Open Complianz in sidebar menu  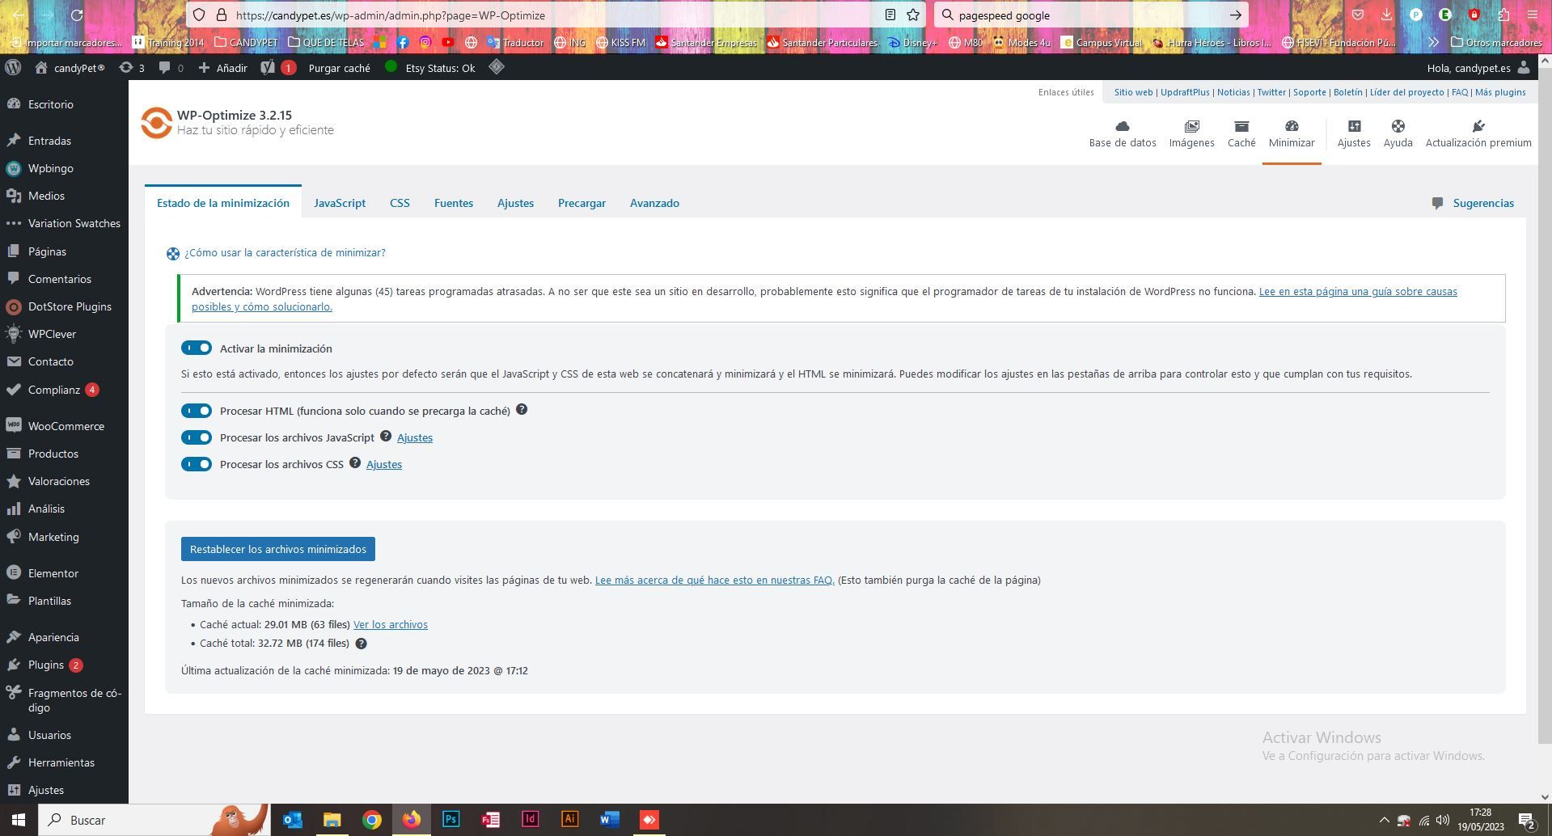64,390
